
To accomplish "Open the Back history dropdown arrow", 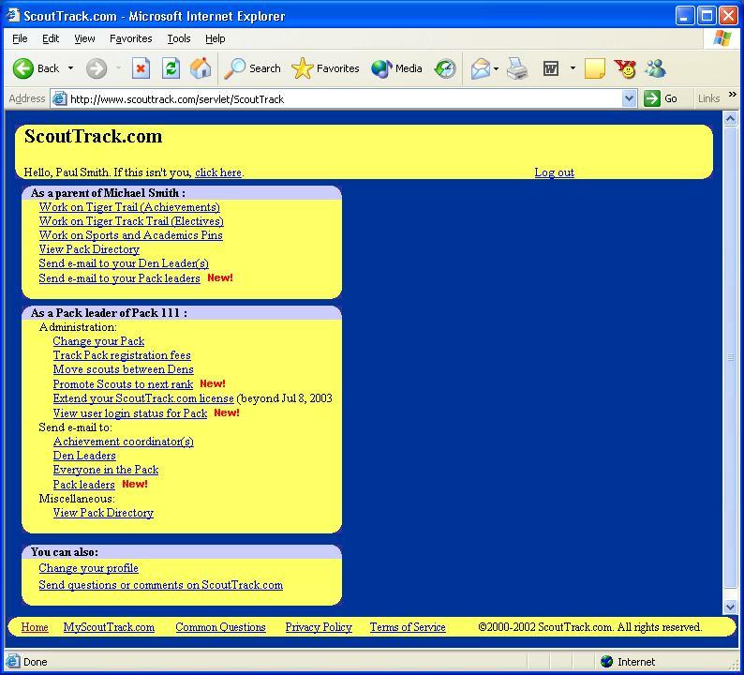I will click(x=70, y=68).
